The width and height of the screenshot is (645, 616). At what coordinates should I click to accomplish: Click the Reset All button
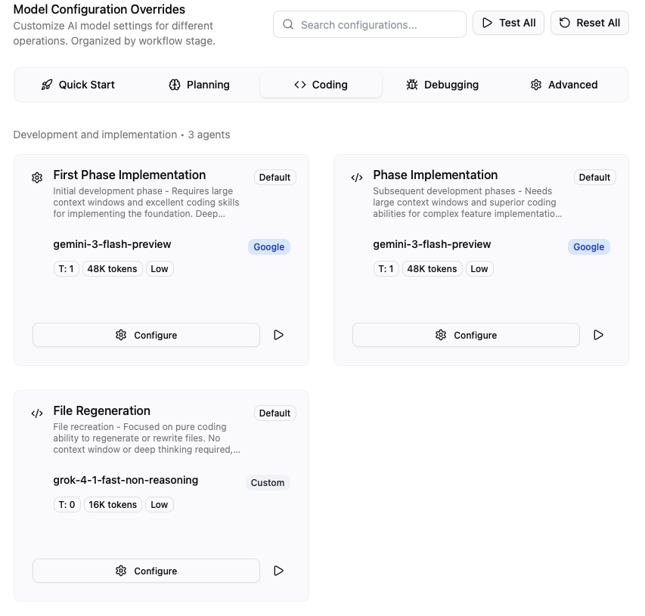point(589,23)
